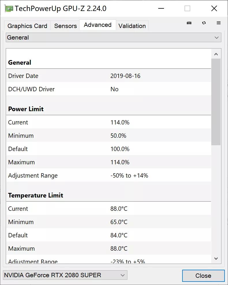Open the hamburger menu icon
This screenshot has width=228, height=285.
point(218,23)
